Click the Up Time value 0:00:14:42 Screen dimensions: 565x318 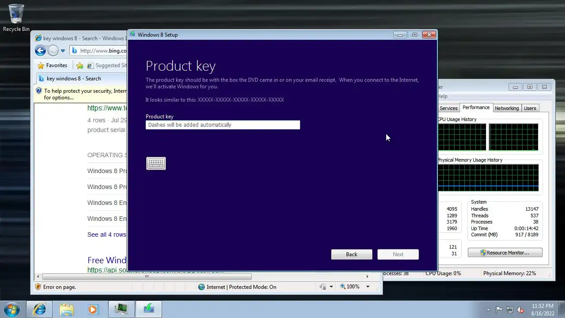pos(526,228)
